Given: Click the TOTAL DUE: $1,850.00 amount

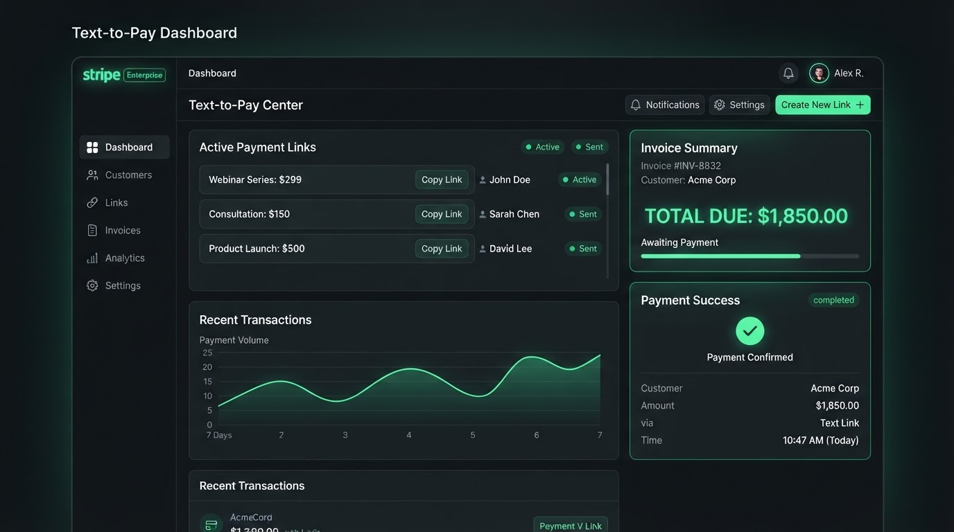Looking at the screenshot, I should pos(746,216).
